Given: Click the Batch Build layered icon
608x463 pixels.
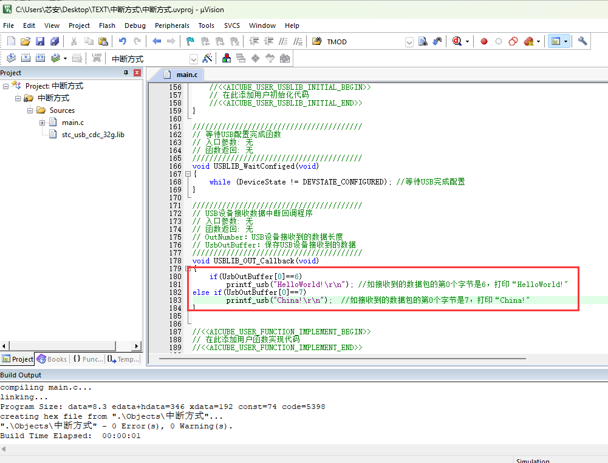Looking at the screenshot, I should pos(56,58).
